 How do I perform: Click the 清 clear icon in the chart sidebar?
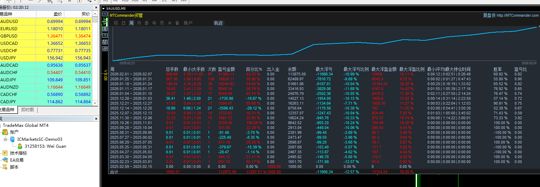(105, 29)
